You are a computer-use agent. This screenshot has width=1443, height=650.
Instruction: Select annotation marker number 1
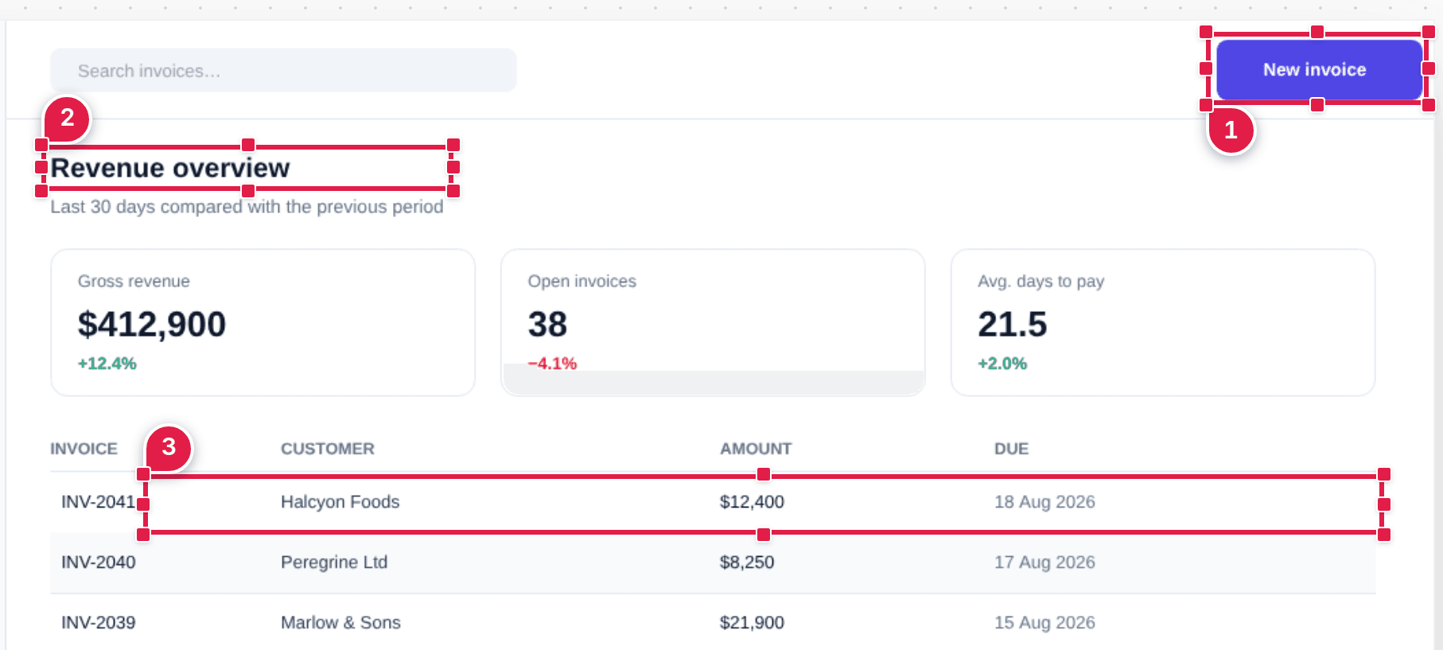(x=1231, y=130)
